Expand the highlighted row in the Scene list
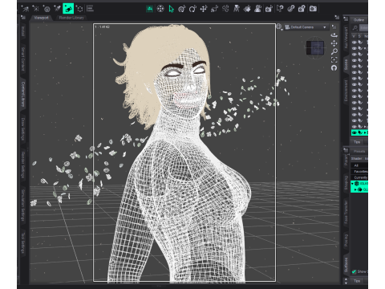 pos(366,132)
